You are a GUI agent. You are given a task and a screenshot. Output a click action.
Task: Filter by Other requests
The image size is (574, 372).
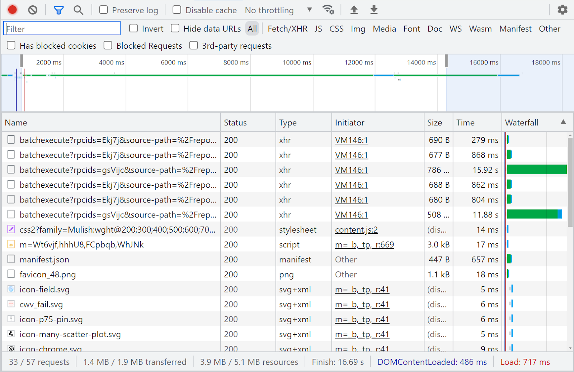point(550,29)
